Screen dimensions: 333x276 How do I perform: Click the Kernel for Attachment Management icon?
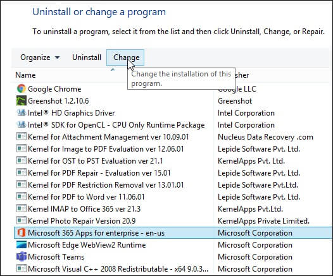pyautogui.click(x=22, y=136)
